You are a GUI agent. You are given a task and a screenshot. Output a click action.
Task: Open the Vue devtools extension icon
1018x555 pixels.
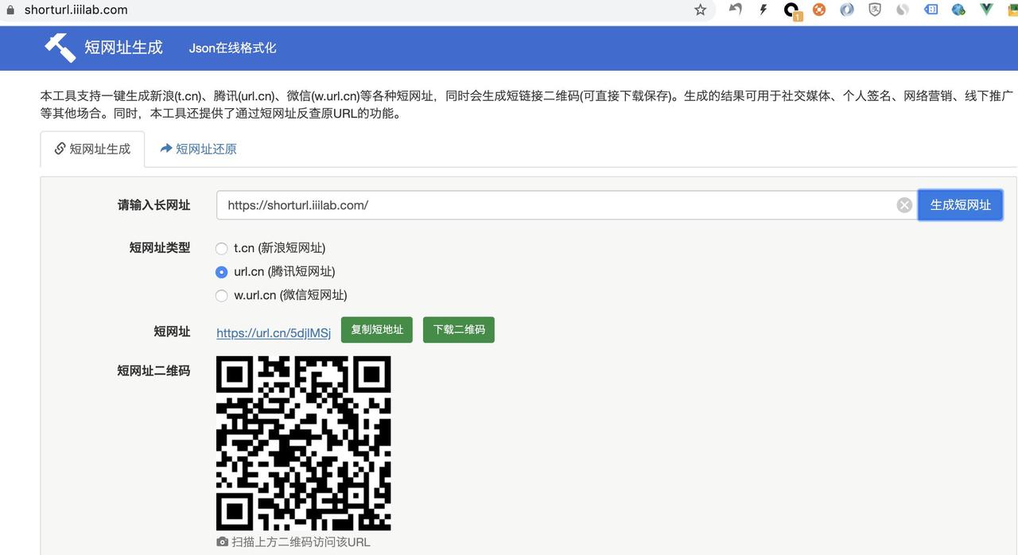point(986,10)
